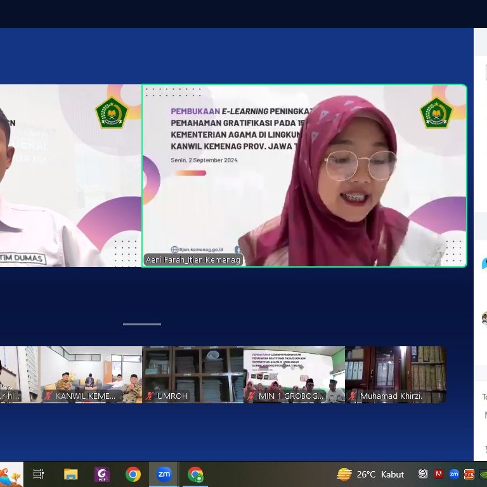Click the orange CCW tray icon

click(469, 474)
